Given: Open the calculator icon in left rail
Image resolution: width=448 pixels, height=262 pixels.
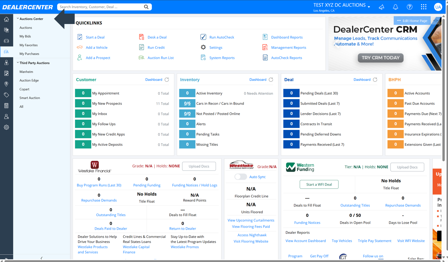Looking at the screenshot, I should pos(6,106).
